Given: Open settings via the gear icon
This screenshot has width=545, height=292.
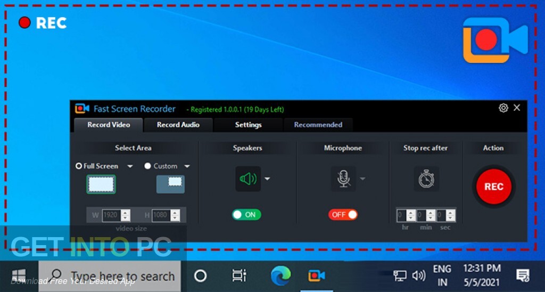Looking at the screenshot, I should 503,108.
